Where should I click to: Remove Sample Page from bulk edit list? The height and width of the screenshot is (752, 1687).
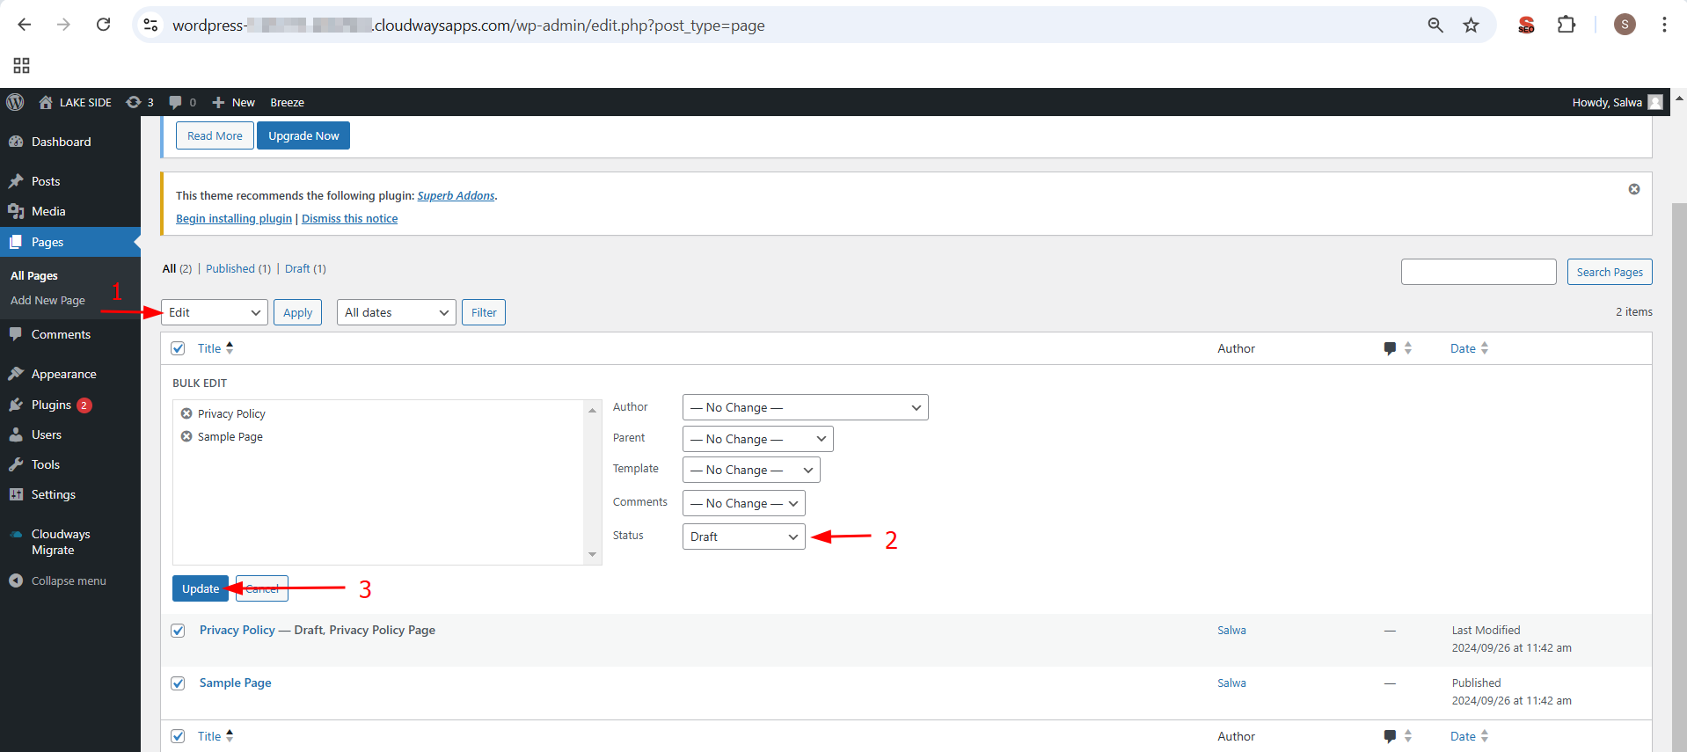point(186,436)
